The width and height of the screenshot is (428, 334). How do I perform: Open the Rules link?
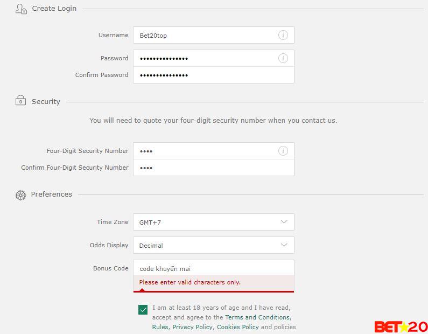[160, 327]
